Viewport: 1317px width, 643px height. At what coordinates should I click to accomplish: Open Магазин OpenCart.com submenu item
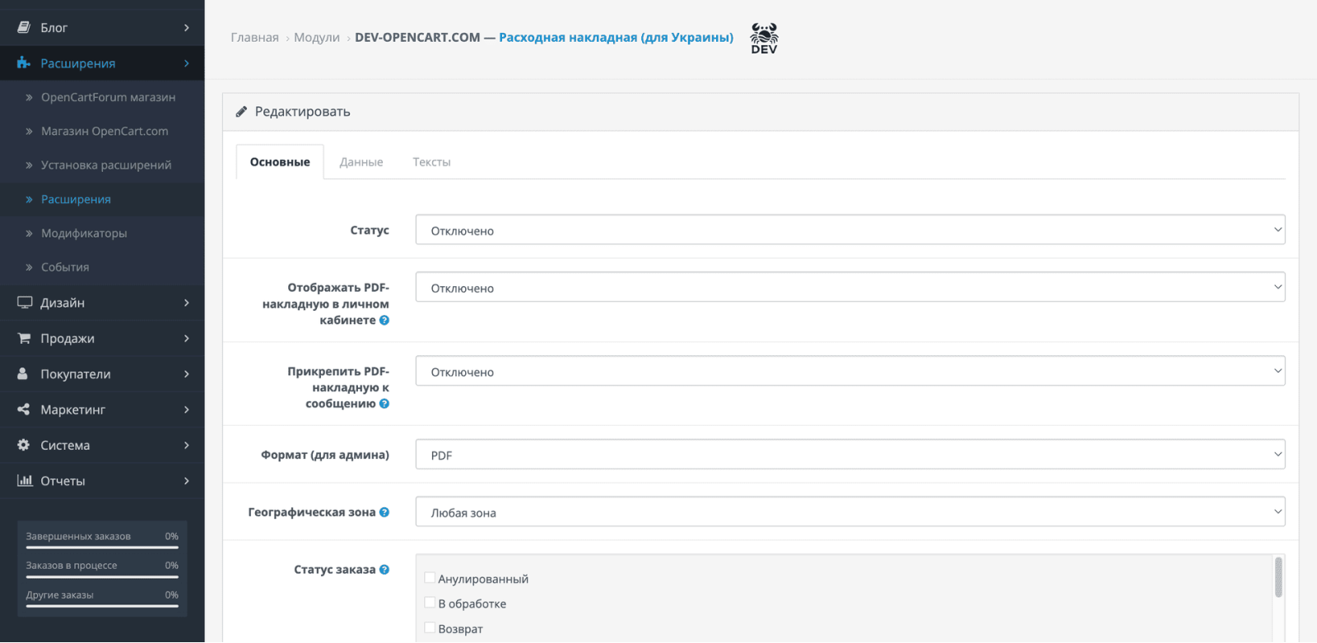tap(102, 131)
